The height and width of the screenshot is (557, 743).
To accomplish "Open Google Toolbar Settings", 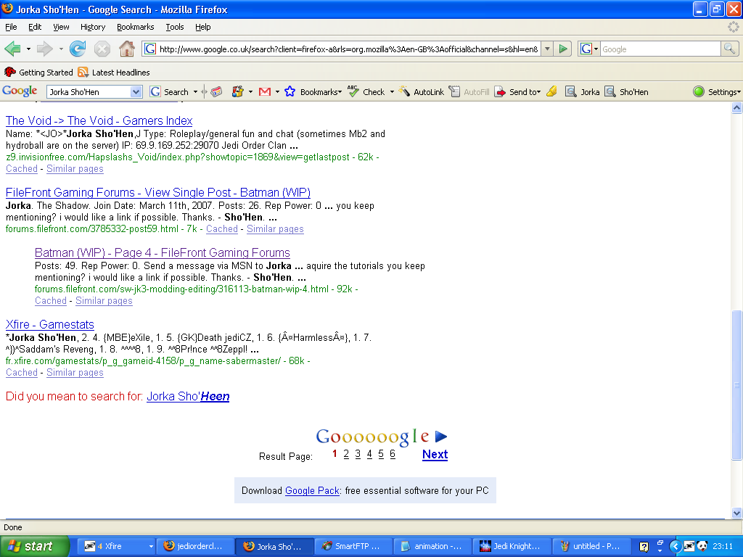I will (716, 92).
